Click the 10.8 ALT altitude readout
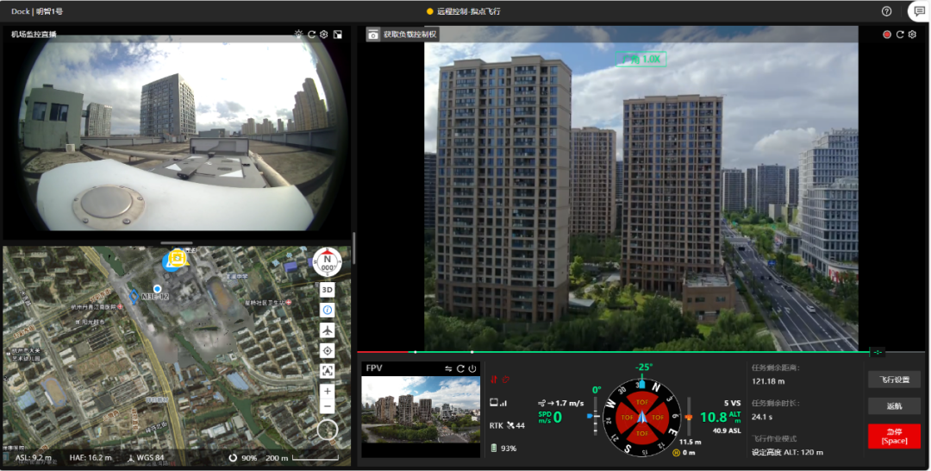The image size is (931, 471). click(720, 417)
